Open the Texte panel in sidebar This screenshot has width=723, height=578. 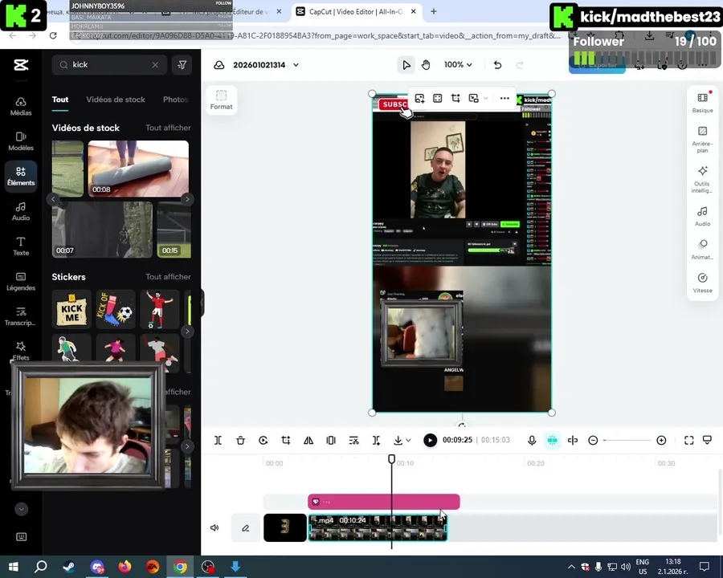(x=21, y=246)
